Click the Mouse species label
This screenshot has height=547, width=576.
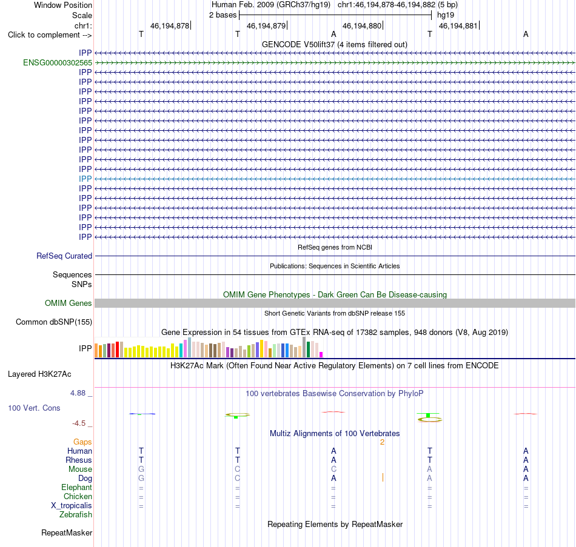pyautogui.click(x=81, y=469)
